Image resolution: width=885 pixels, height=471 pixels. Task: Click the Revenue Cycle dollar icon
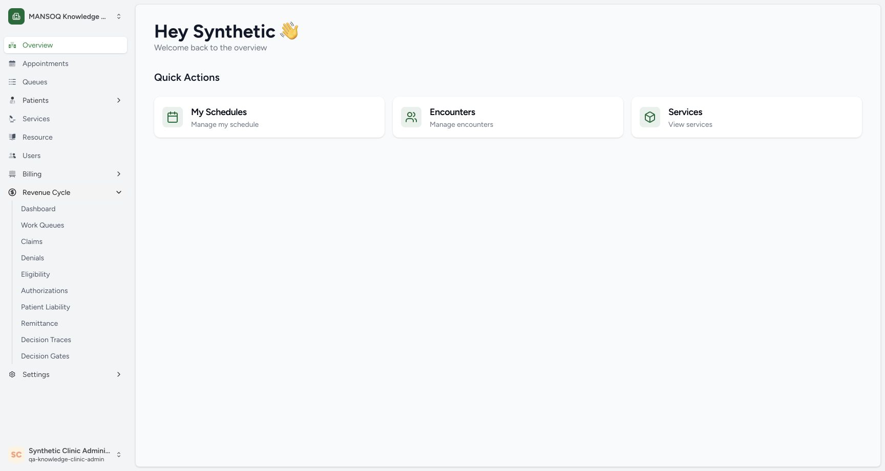tap(12, 192)
